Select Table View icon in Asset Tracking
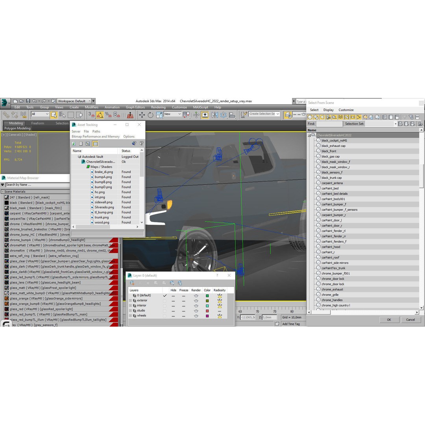 point(95,144)
